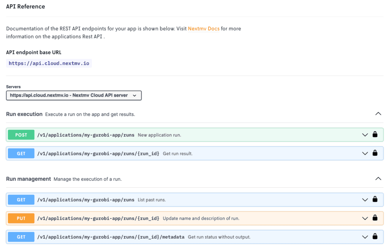Click the green POST method badge

click(21, 135)
